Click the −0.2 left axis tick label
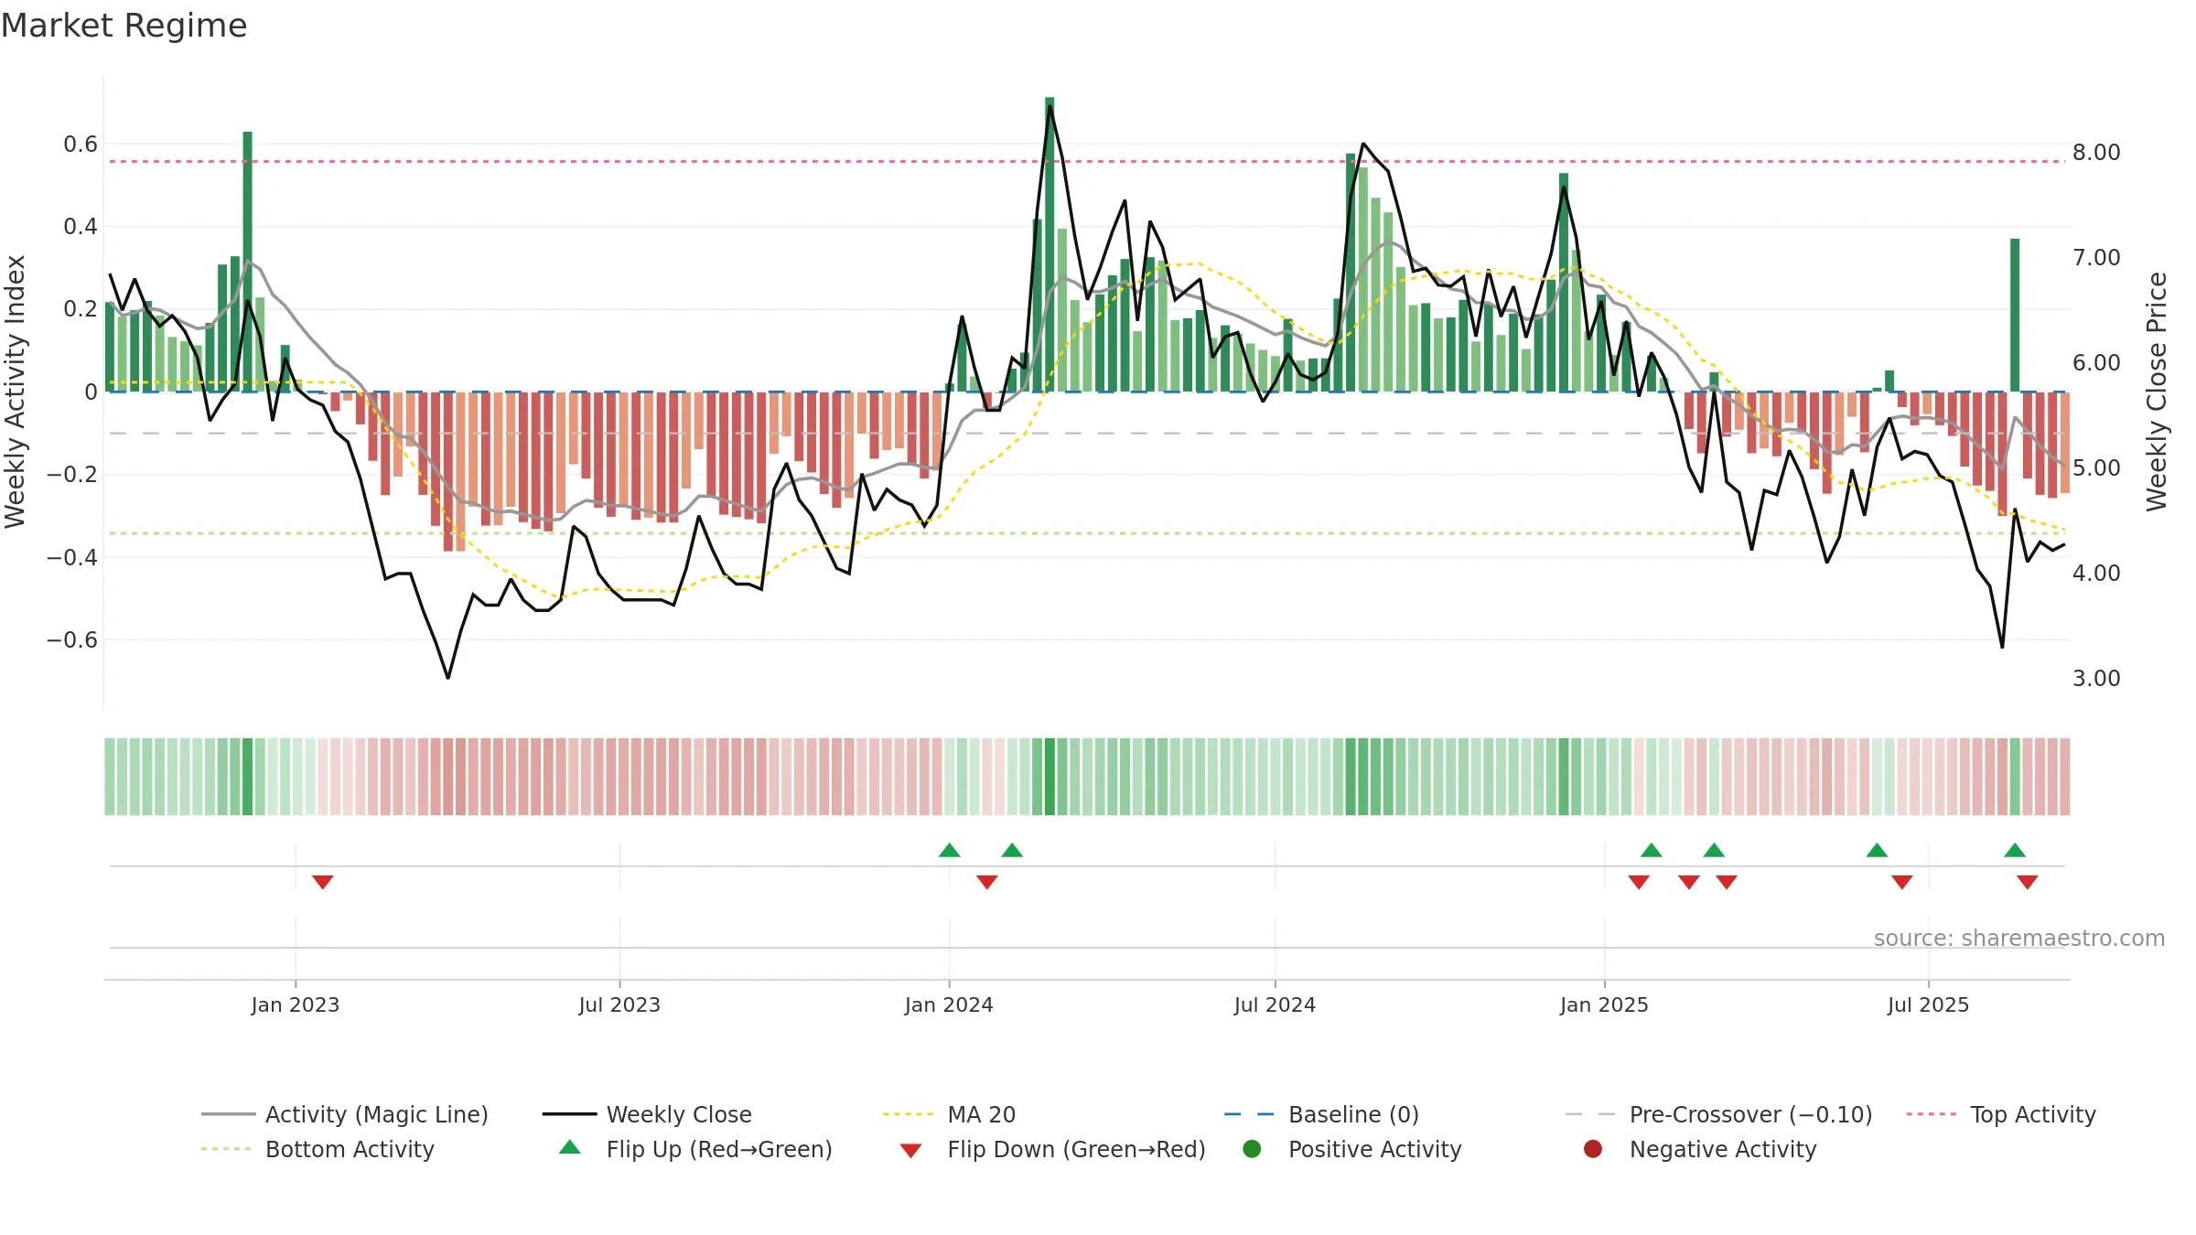 pyautogui.click(x=72, y=475)
